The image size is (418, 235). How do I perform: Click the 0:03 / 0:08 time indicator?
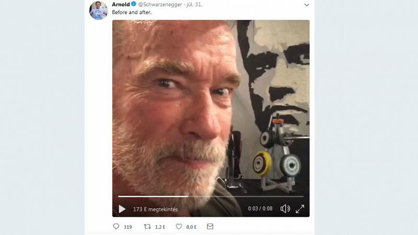(x=260, y=209)
